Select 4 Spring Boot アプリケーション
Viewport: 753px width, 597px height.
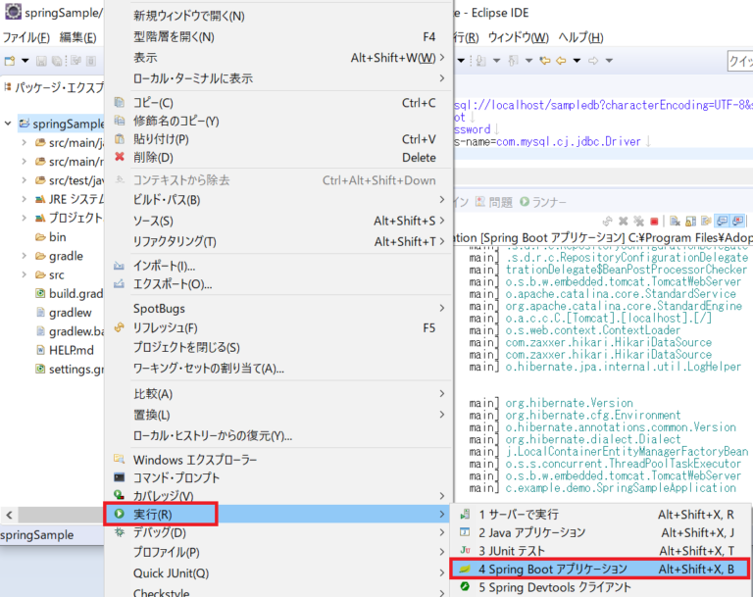point(599,570)
